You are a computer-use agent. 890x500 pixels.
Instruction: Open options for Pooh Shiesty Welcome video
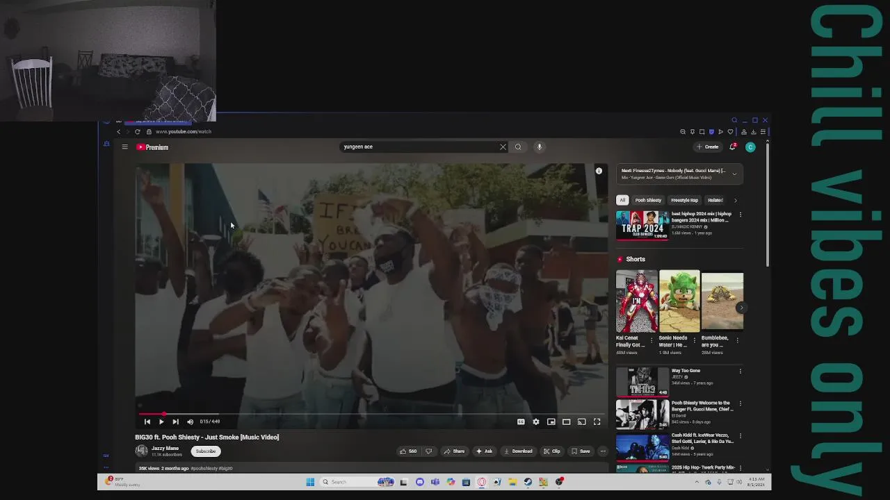click(x=741, y=403)
